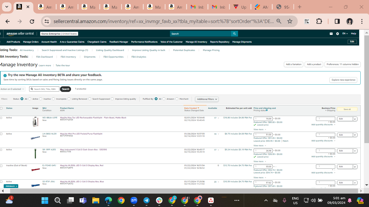Open the Manage Pricing tool link
This screenshot has width=369, height=207.
211,50
